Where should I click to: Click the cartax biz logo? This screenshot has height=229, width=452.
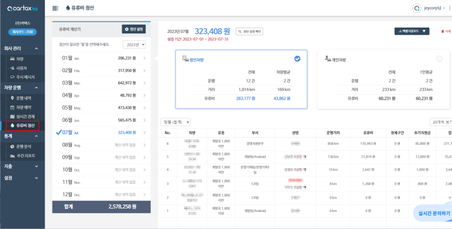[22, 9]
